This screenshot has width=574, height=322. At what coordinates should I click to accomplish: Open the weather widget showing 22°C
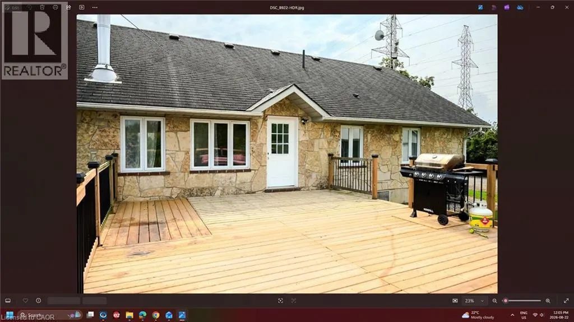(x=478, y=315)
